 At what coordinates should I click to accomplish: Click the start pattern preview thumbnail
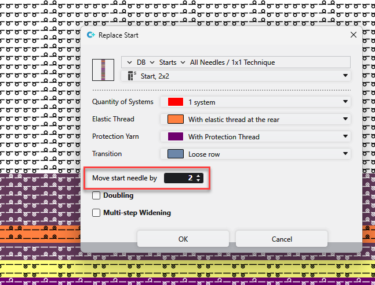(104, 69)
